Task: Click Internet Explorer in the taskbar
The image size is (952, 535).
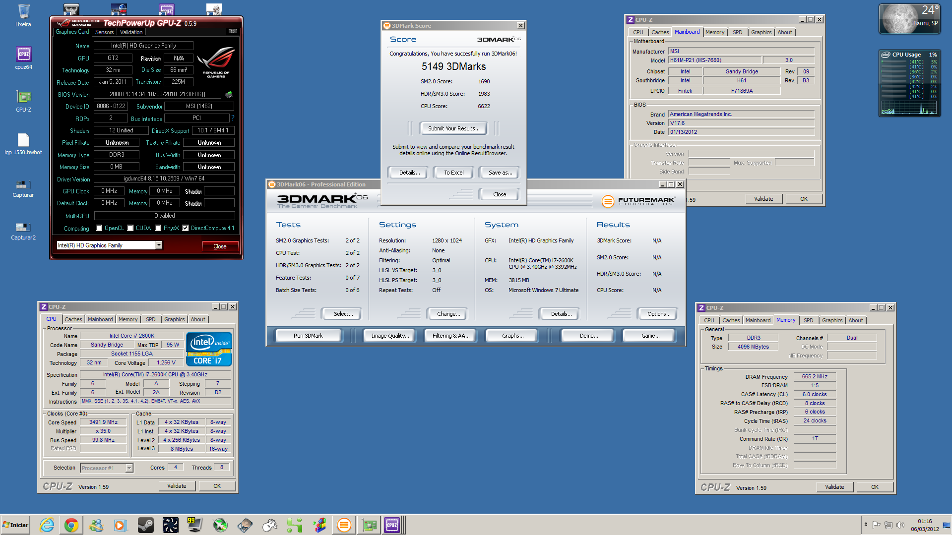Action: [47, 525]
